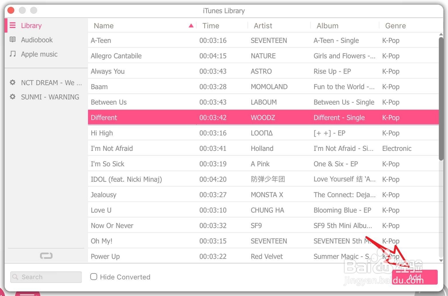Select the song Power Up
This screenshot has height=296, width=448.
(x=263, y=256)
